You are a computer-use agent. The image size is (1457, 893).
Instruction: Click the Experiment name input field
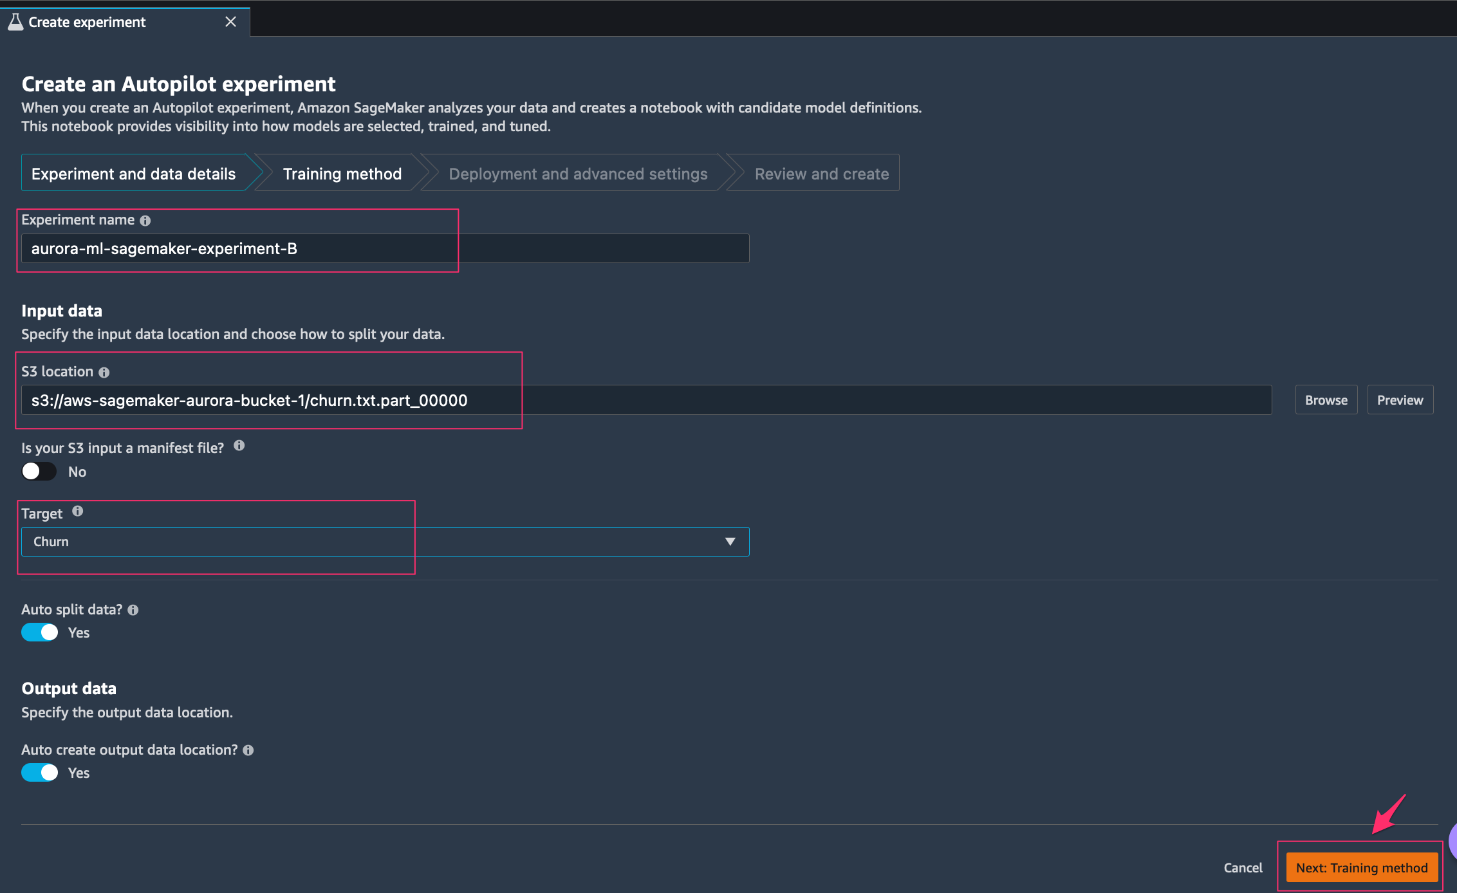[x=385, y=248]
